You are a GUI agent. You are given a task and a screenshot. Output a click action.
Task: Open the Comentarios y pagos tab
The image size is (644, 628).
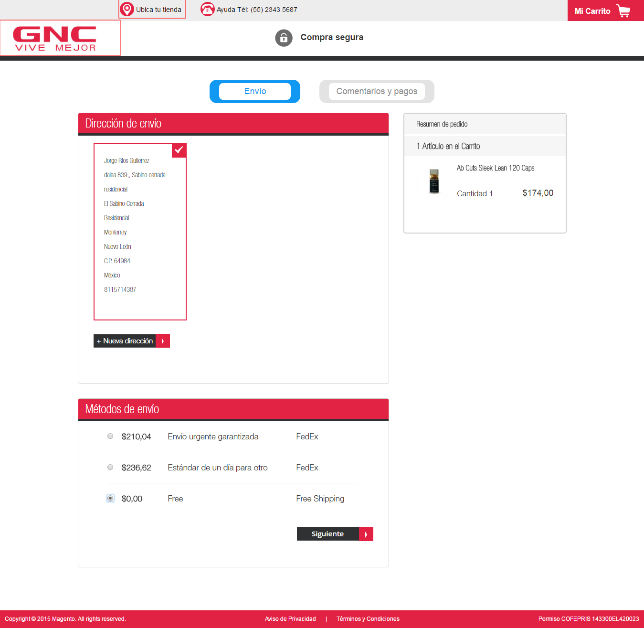point(377,91)
